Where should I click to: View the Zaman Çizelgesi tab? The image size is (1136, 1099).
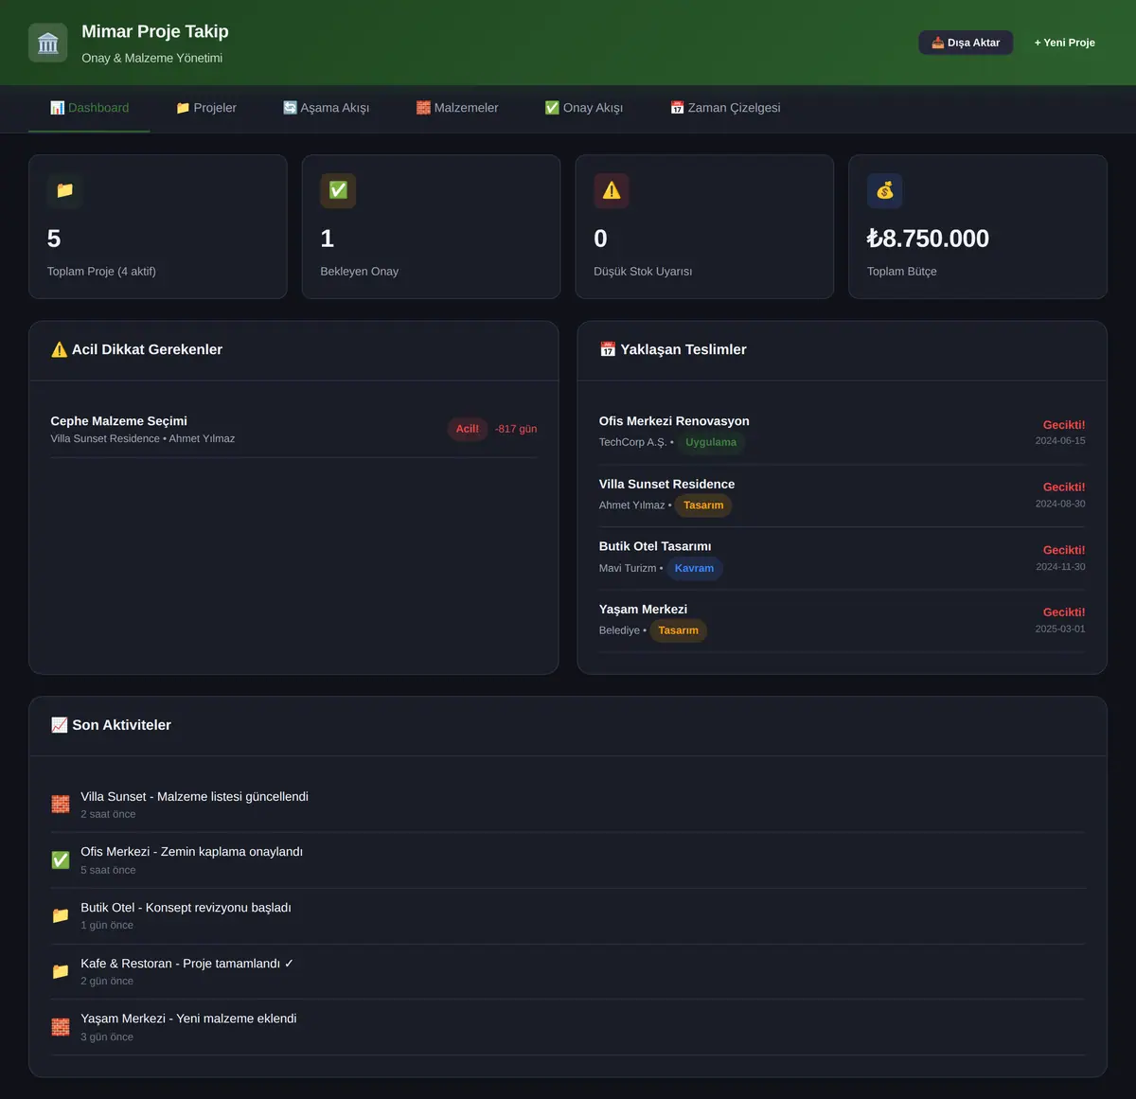[x=725, y=108]
